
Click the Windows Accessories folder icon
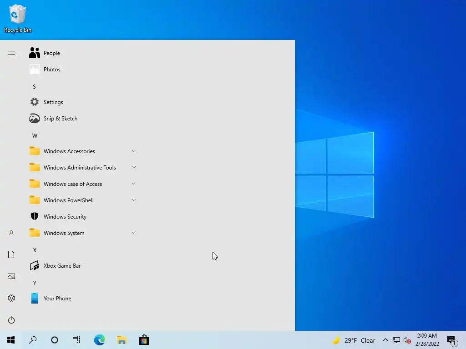point(35,151)
